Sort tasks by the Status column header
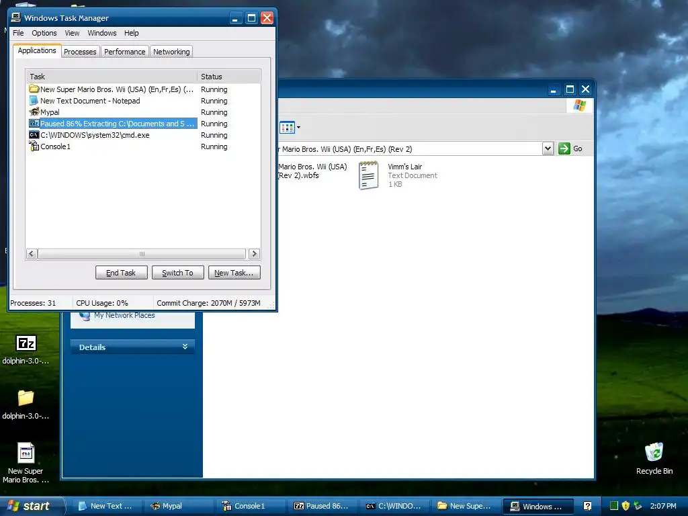This screenshot has height=516, width=688. tap(228, 77)
